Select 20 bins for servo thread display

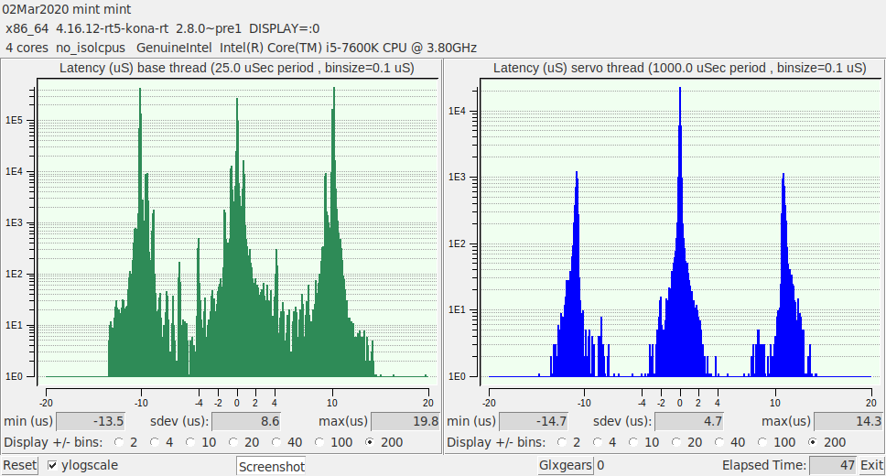pos(676,442)
